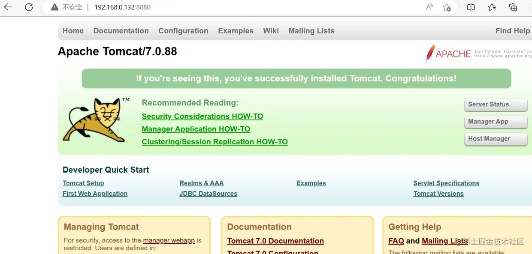
Task: Click the Developer Quick Start heading
Action: click(x=106, y=170)
